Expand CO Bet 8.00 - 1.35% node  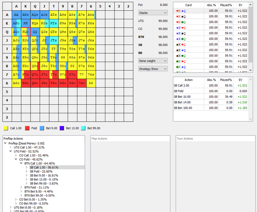click(16, 200)
